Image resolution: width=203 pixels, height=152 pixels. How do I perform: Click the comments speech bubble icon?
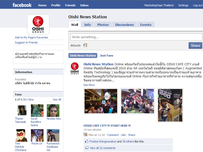(87, 148)
